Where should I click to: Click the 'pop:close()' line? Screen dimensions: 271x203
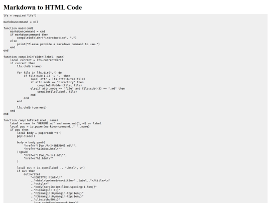(x=26, y=136)
